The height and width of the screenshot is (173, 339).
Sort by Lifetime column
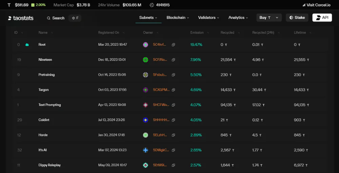click(x=302, y=32)
